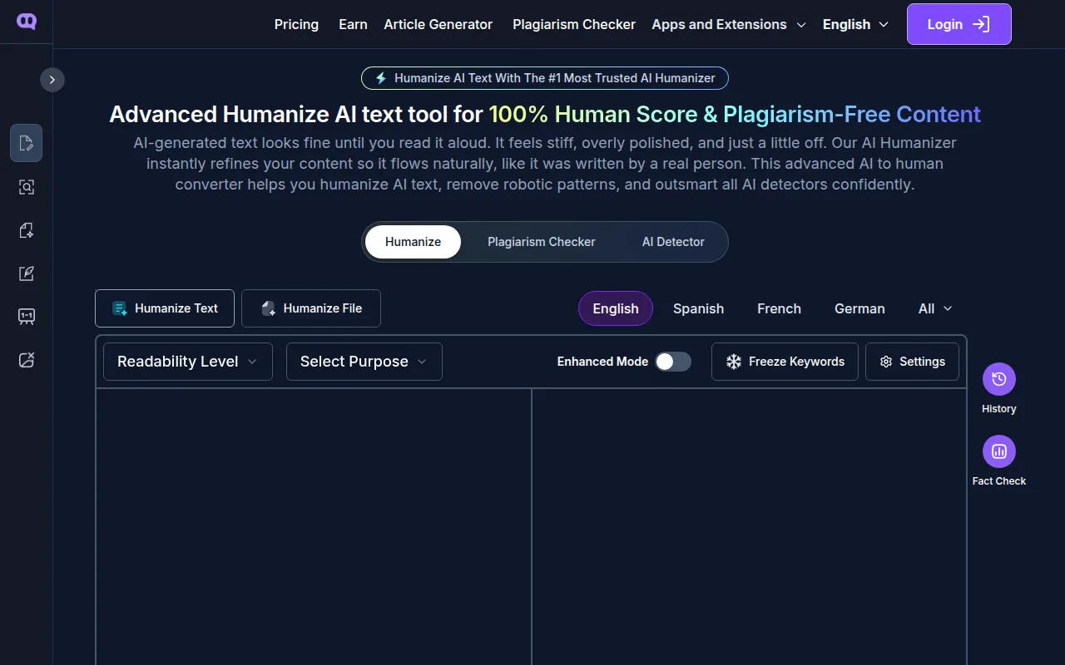Select the Humanizer document icon in sidebar

pos(26,142)
